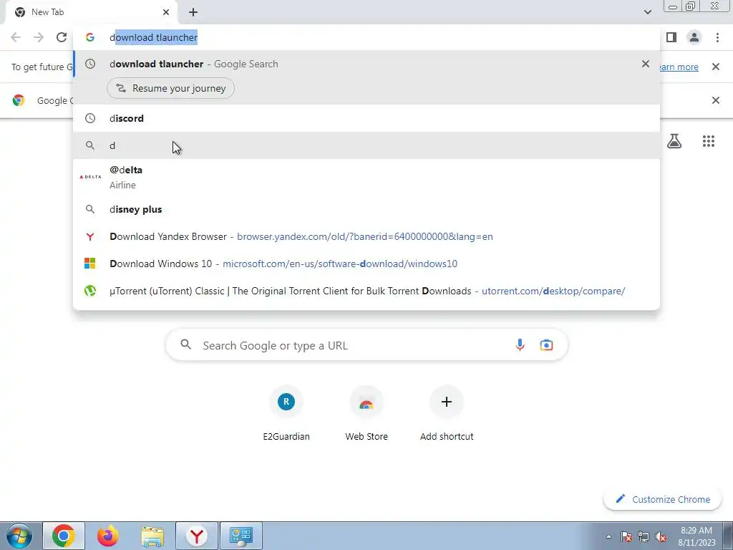The image size is (733, 550).
Task: Open the Web Store shortcut
Action: (x=366, y=415)
